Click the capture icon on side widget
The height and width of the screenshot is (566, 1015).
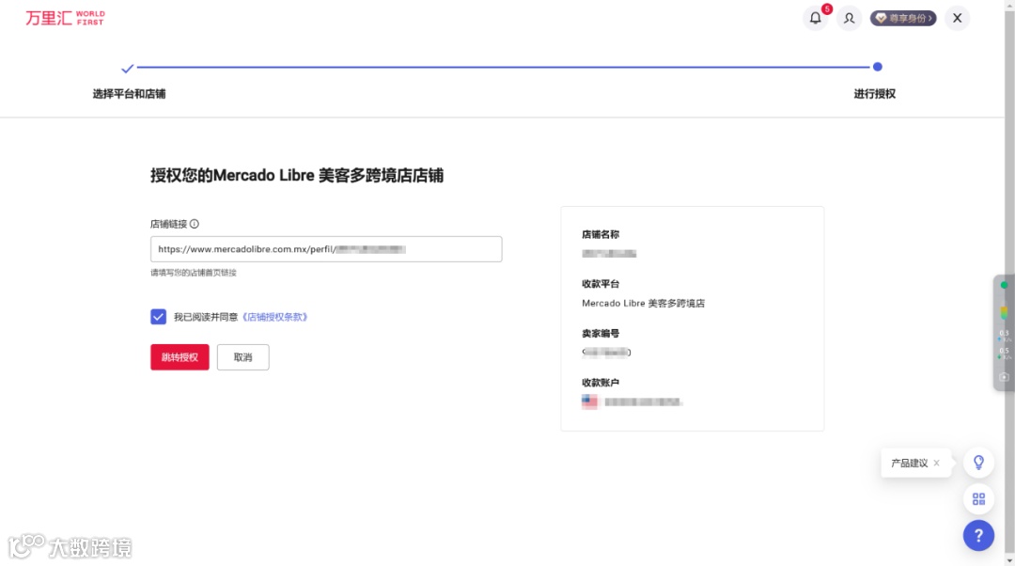(1004, 377)
